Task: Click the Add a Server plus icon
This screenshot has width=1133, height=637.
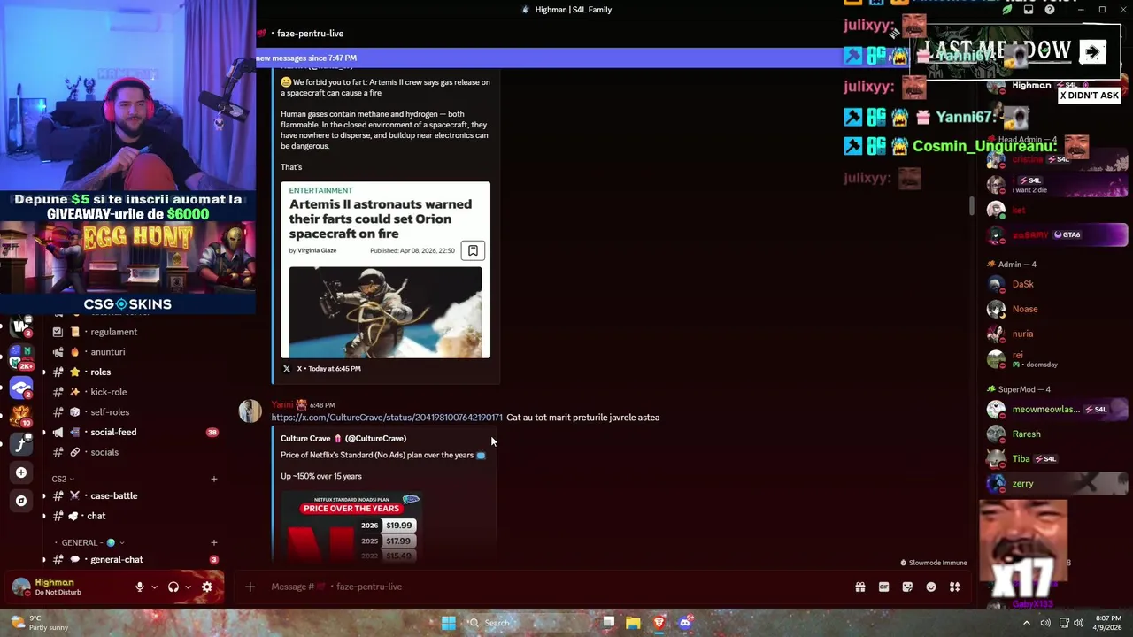Action: [x=21, y=472]
